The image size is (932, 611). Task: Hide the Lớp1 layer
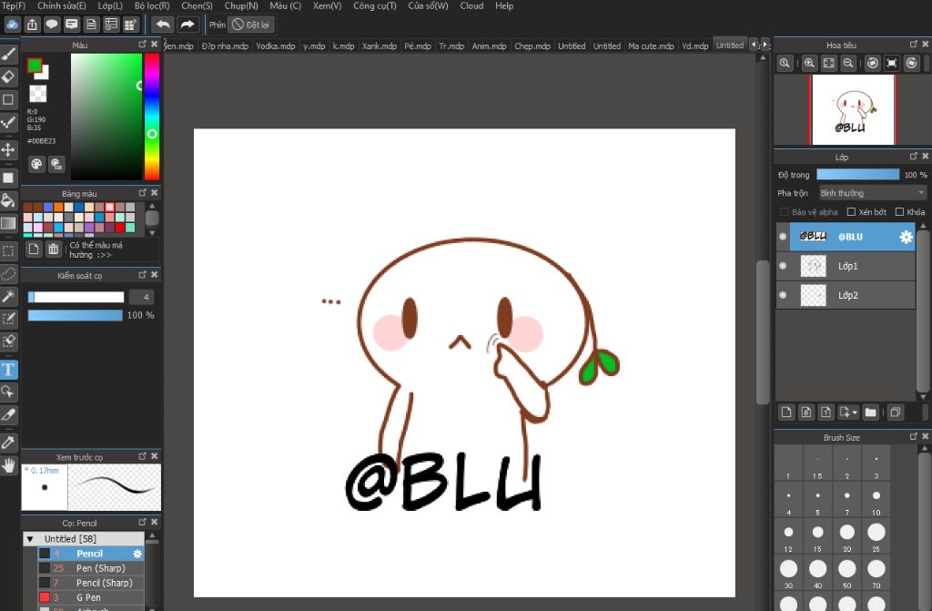(783, 266)
